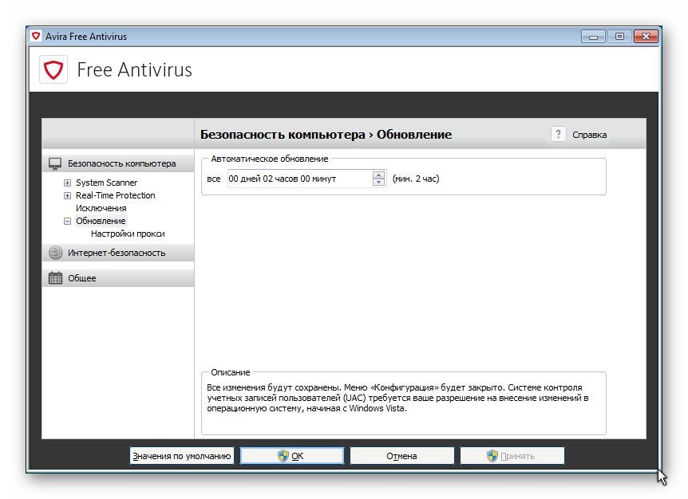The image size is (688, 499).
Task: Click the 'Автоматическое обновление' group label
Action: [x=270, y=159]
